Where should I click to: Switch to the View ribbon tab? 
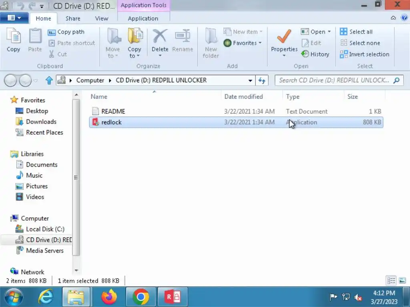tap(102, 18)
